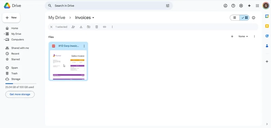This screenshot has height=128, width=271.
Task: Open Google Calendar side panel
Action: click(x=267, y=16)
